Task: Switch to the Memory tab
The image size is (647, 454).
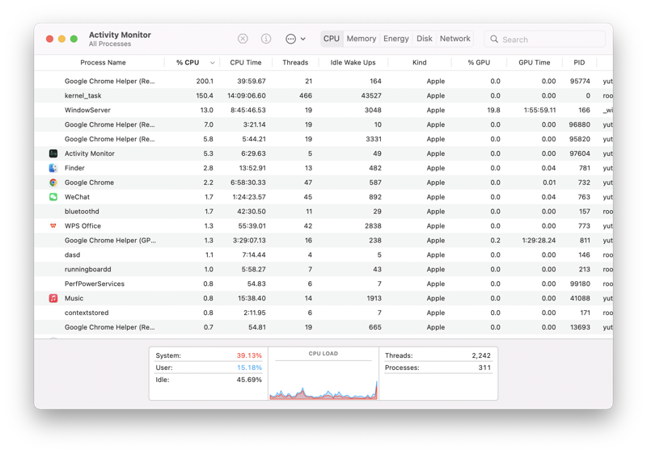Action: pos(362,39)
